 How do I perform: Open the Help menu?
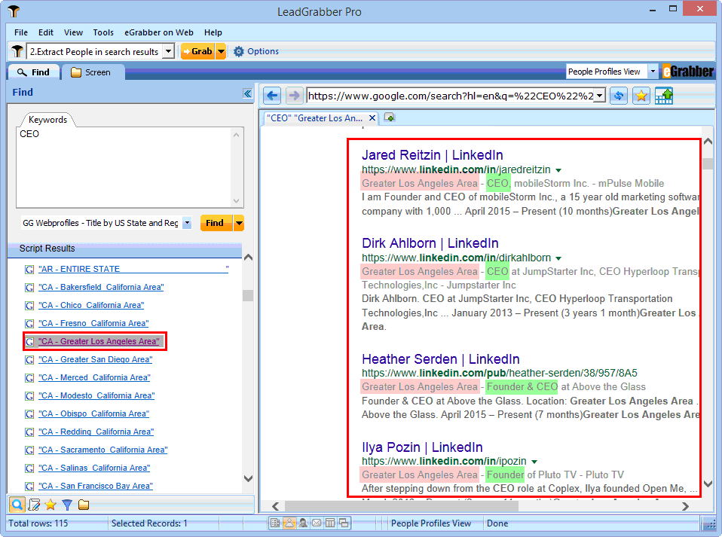pos(213,32)
